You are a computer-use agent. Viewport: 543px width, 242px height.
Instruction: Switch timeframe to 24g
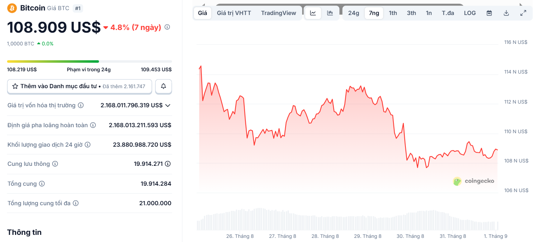point(353,13)
